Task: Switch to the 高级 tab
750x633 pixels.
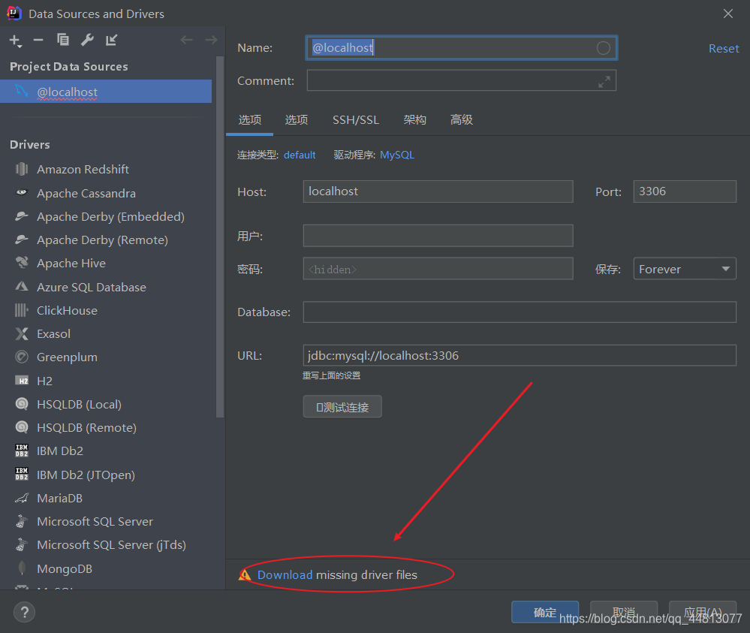Action: point(462,119)
